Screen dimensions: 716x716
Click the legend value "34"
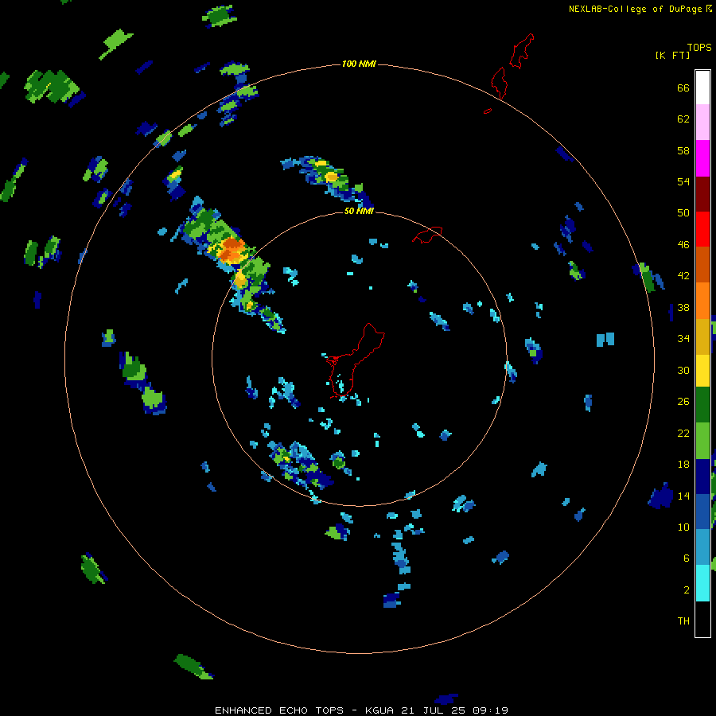click(683, 339)
